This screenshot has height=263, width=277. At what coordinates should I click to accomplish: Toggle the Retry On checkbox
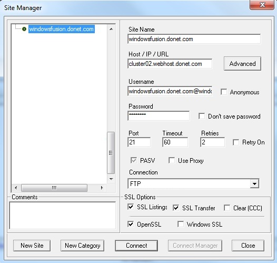tap(236, 142)
